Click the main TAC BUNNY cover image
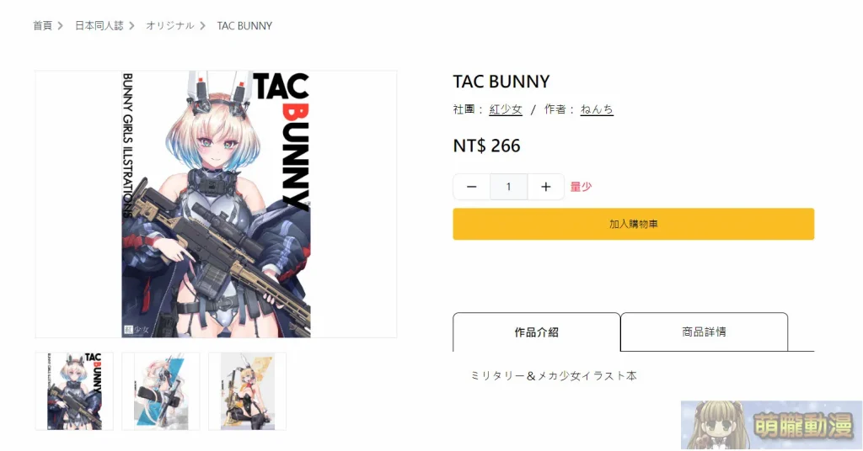This screenshot has width=863, height=451. 216,204
